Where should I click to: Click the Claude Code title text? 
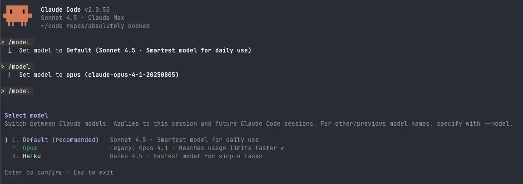pos(61,9)
